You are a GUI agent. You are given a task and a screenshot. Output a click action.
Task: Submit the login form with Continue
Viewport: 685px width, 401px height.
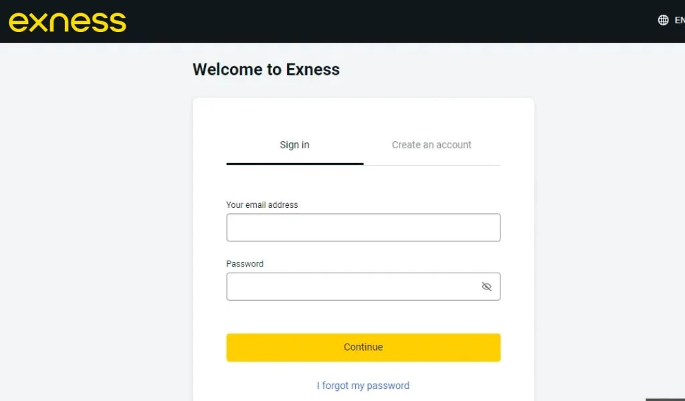363,347
